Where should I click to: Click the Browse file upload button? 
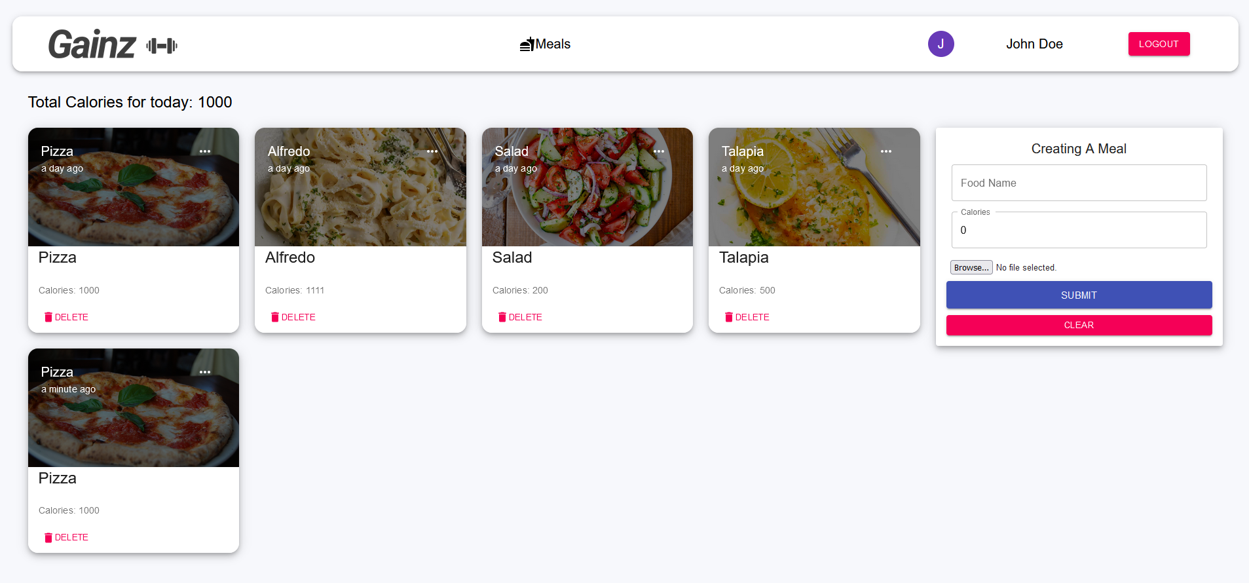pos(971,267)
